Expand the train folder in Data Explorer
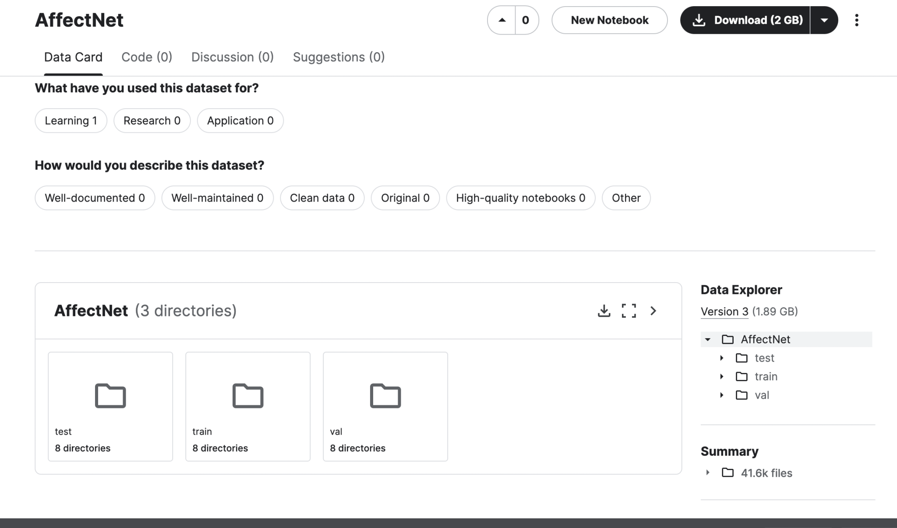 pyautogui.click(x=722, y=377)
